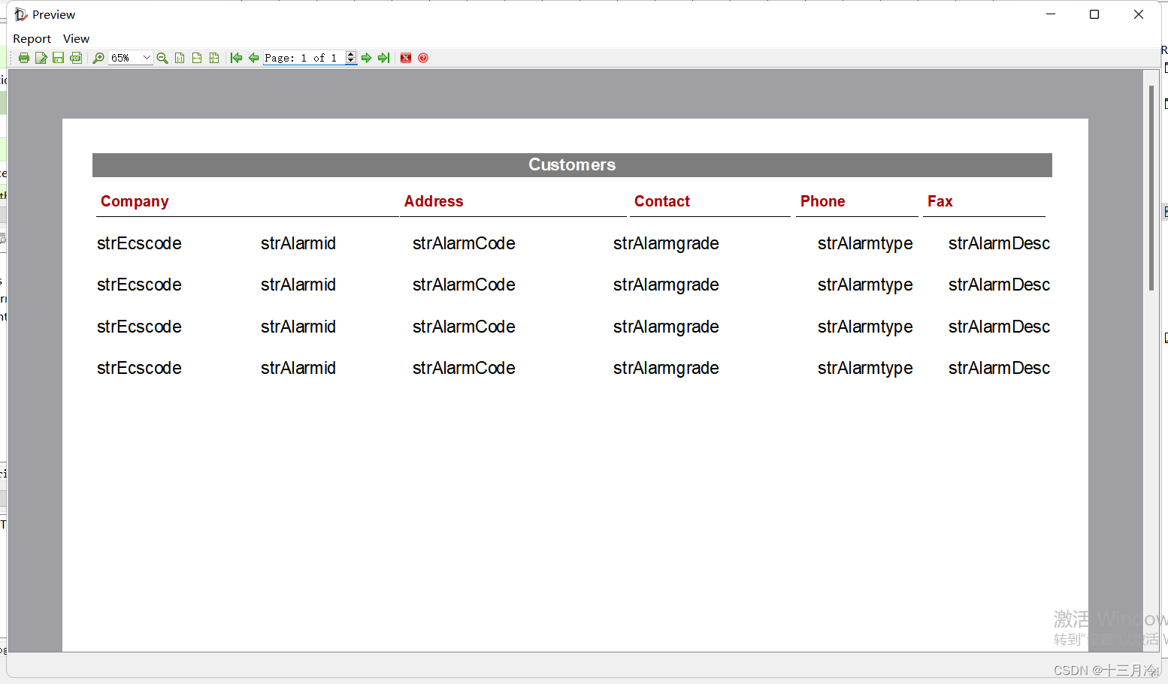
Task: Open the zoom percentage dropdown
Action: (x=147, y=57)
